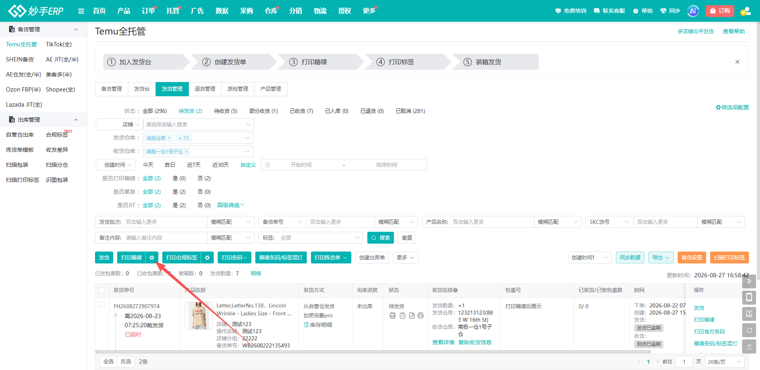
Task: Expand 高级筛选 advanced filters
Action: coord(231,205)
